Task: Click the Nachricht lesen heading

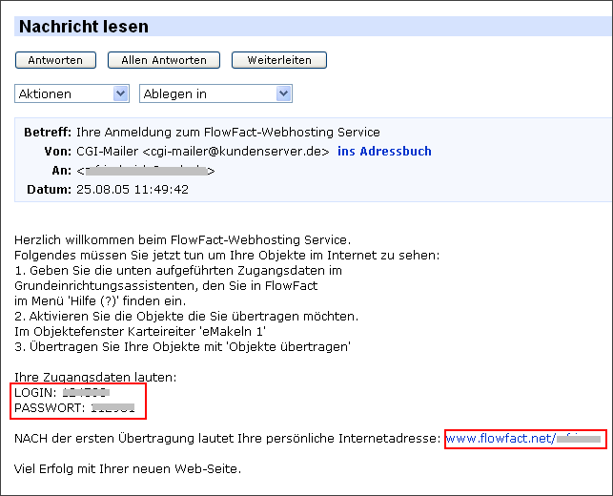Action: [x=84, y=27]
